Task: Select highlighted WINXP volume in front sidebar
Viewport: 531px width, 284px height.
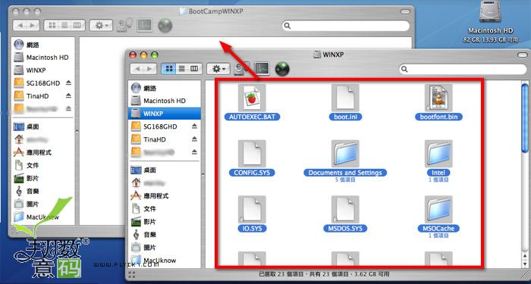Action: click(x=164, y=114)
